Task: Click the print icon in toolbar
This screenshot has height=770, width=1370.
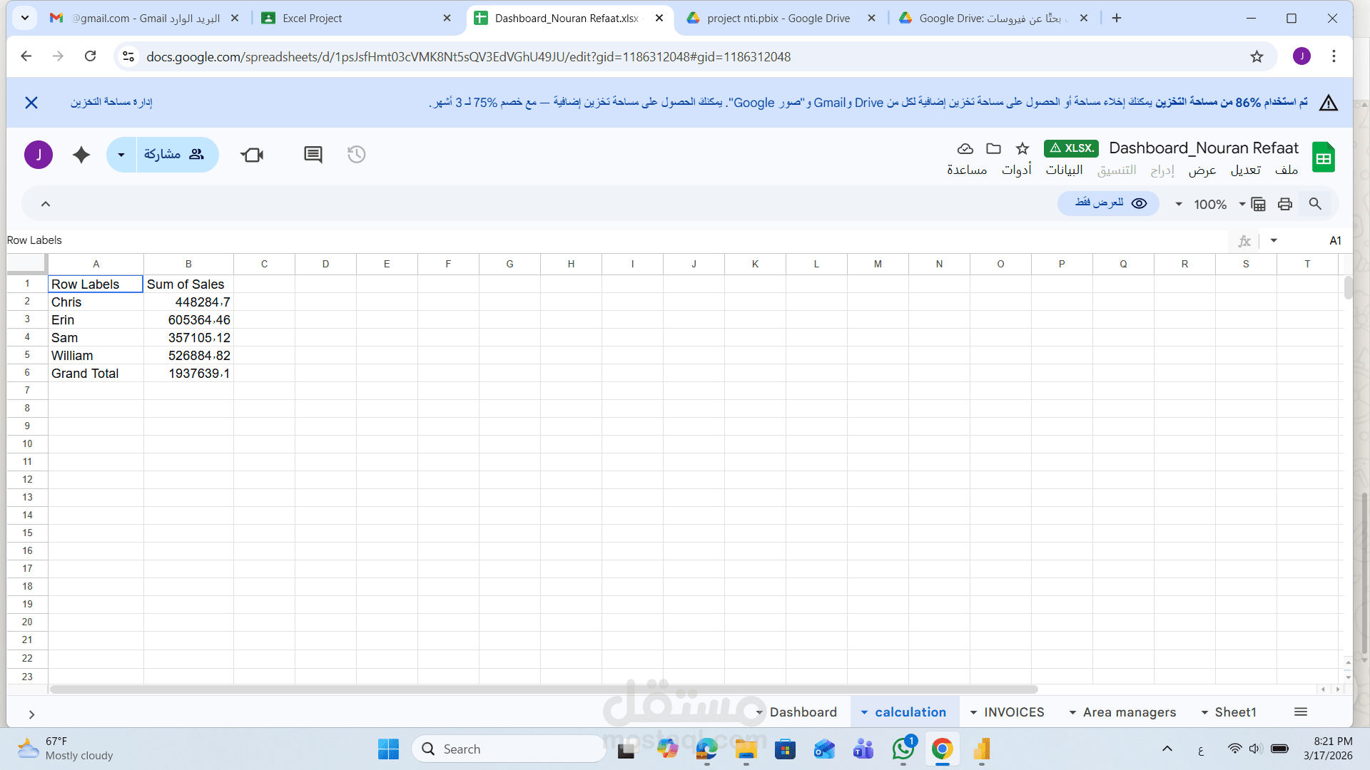Action: coord(1285,205)
